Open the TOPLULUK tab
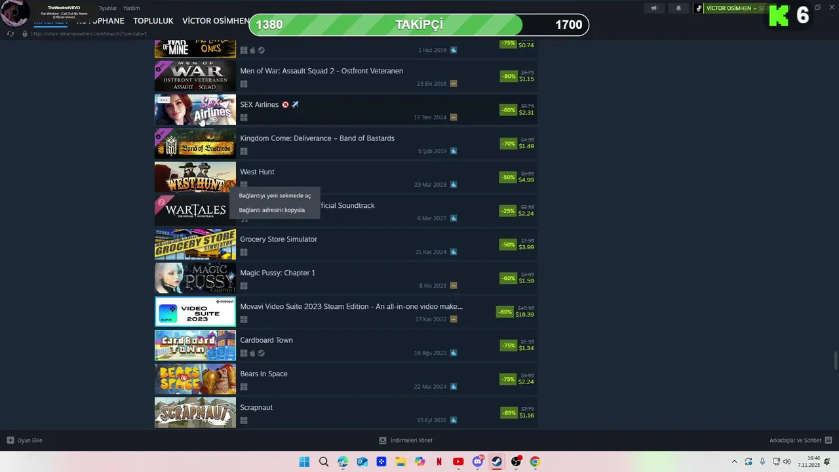Screen dimensions: 839x472 pos(153,21)
